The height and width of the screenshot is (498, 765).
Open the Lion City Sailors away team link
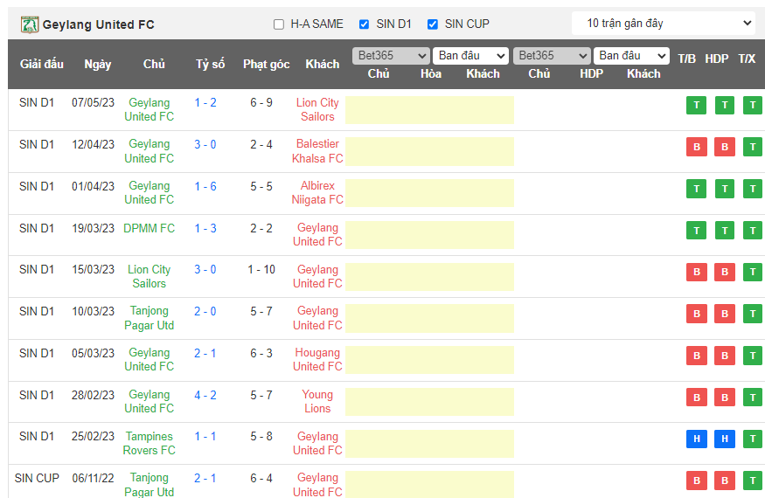[317, 109]
